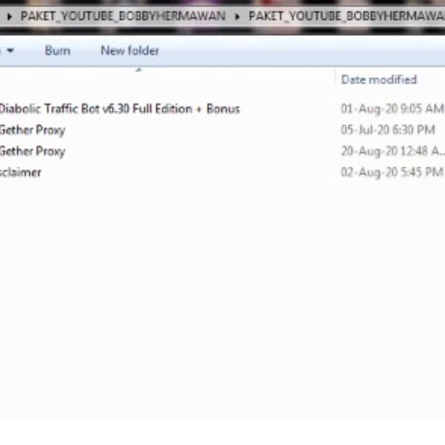Click first PAKET_YOUTUBE_BOBBYHERMAWAN breadcrumb segment

pyautogui.click(x=123, y=16)
